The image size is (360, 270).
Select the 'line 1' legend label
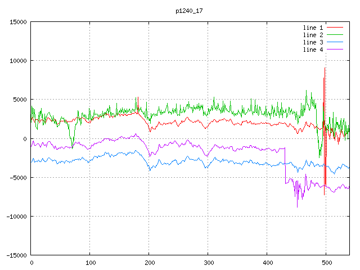(313, 28)
